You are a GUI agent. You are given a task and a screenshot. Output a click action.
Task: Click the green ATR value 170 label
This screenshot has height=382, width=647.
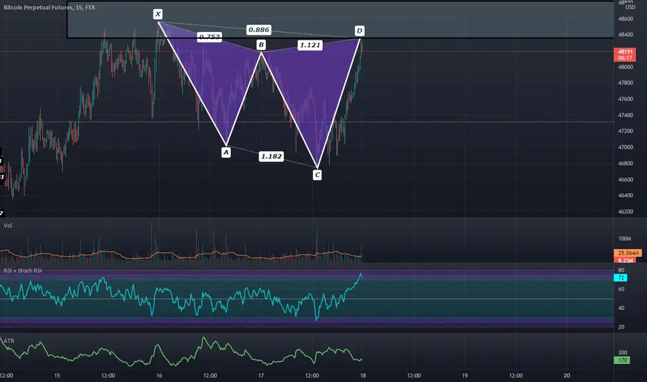coord(622,360)
